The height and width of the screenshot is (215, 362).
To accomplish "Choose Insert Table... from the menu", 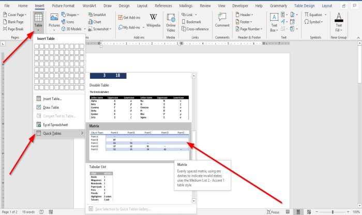I will coord(59,99).
